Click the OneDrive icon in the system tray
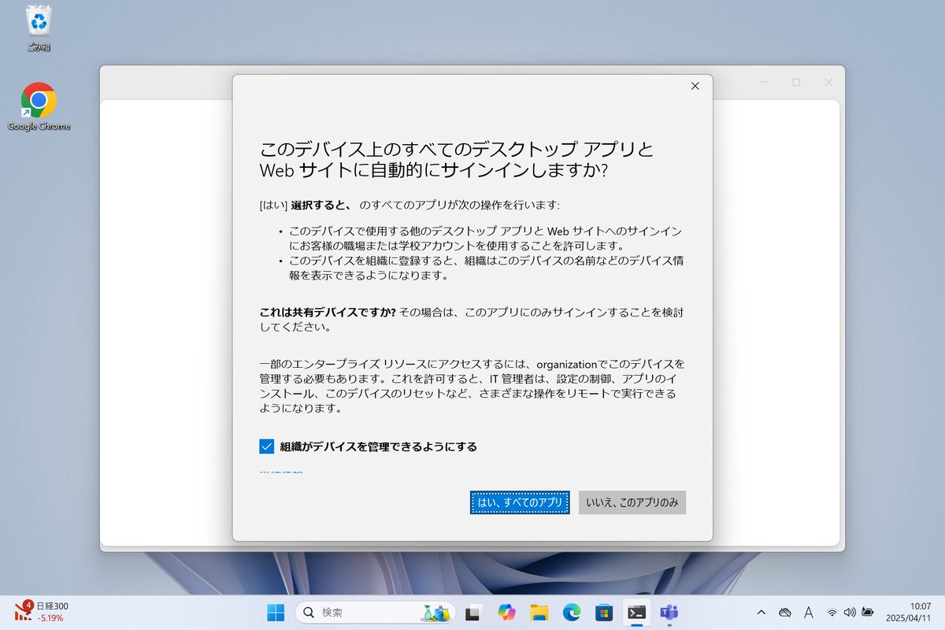Viewport: 945px width, 630px height. (785, 612)
